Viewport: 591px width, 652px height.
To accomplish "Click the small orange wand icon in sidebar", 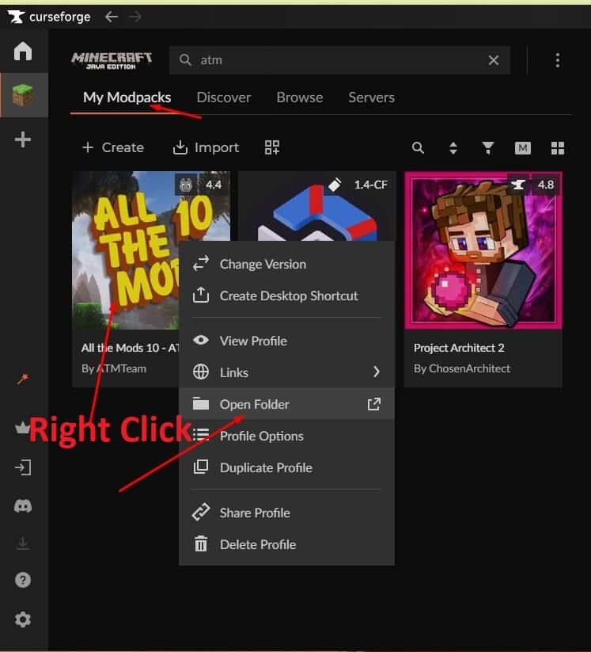I will click(x=23, y=379).
